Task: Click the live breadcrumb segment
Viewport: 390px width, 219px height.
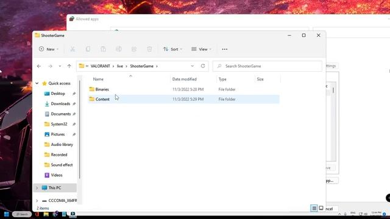Action: click(x=120, y=66)
